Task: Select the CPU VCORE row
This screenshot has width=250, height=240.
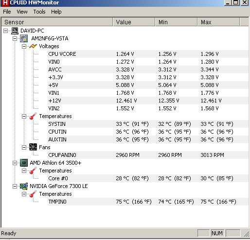Action: coord(148,54)
